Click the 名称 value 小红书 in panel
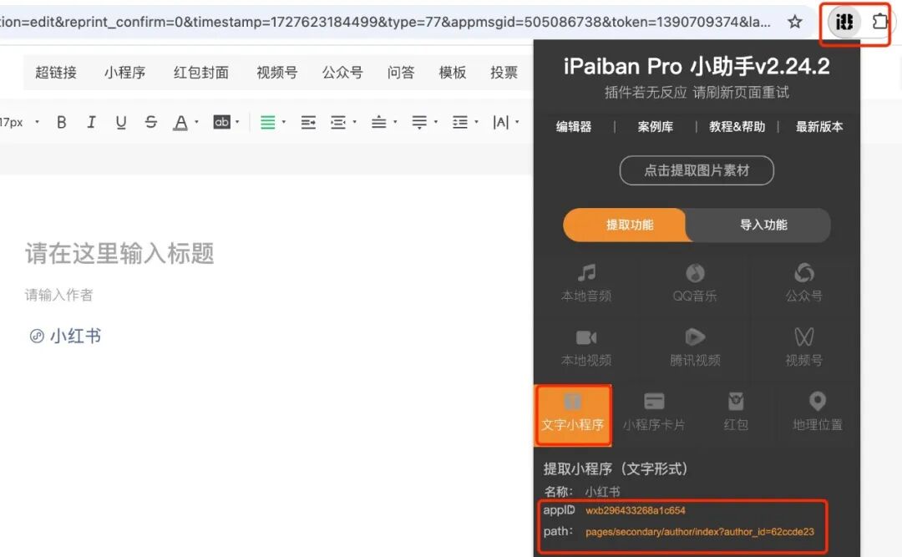Image resolution: width=902 pixels, height=557 pixels. (602, 492)
